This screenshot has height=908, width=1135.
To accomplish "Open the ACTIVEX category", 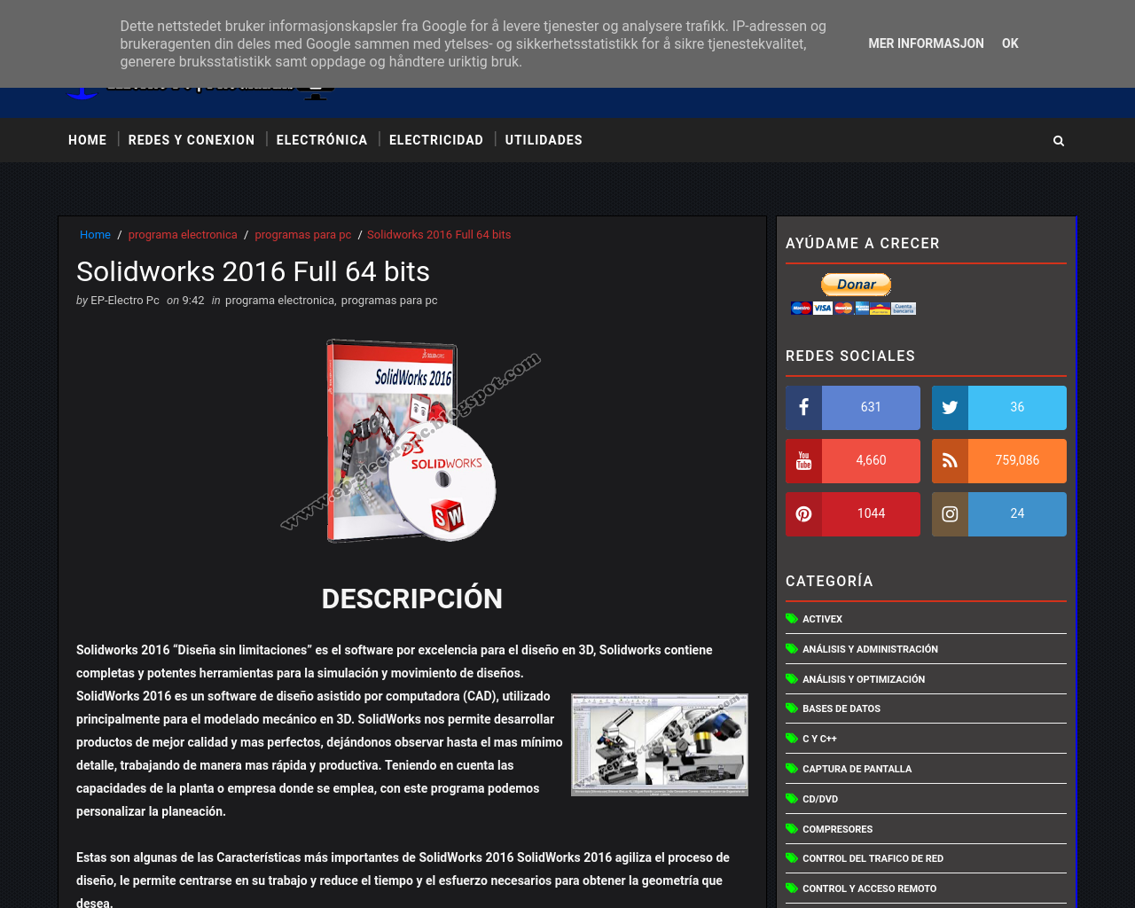I will 822,619.
